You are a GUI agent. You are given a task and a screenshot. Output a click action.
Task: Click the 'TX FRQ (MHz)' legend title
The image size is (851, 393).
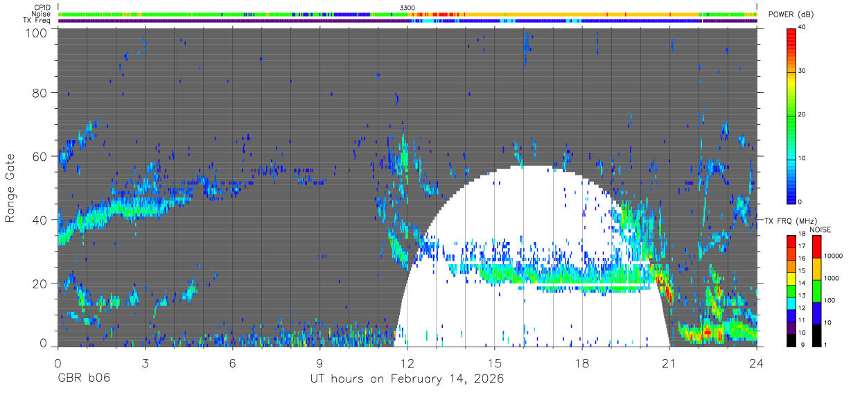coord(789,221)
